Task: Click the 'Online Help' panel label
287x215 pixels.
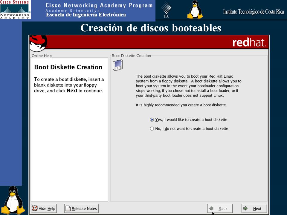Action: [42, 56]
